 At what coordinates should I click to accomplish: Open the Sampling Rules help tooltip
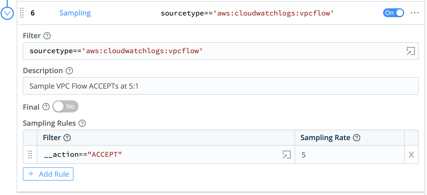click(82, 123)
